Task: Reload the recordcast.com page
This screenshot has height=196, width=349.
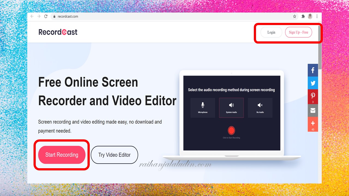Action: pyautogui.click(x=46, y=16)
